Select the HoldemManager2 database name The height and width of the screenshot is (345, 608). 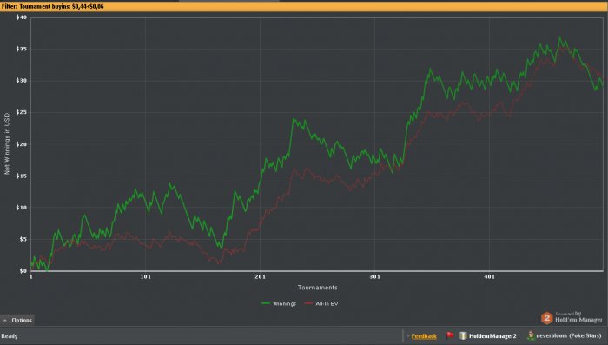(492, 336)
